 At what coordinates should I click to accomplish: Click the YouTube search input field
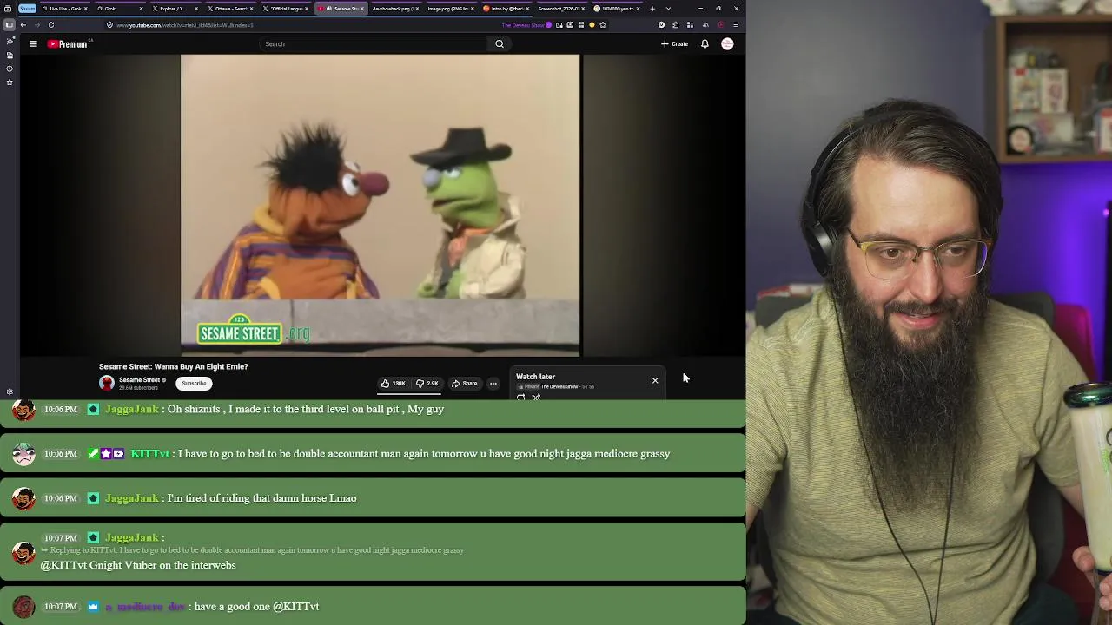tap(374, 44)
